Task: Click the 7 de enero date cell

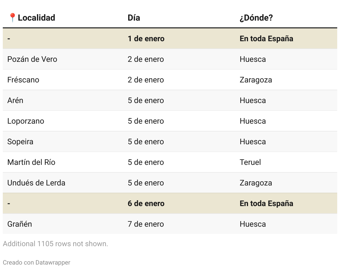Action: pos(146,224)
